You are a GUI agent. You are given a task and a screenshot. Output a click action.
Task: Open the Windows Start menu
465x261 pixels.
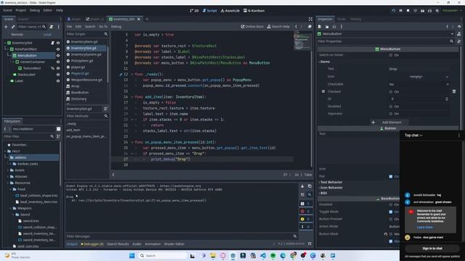click(x=132, y=256)
